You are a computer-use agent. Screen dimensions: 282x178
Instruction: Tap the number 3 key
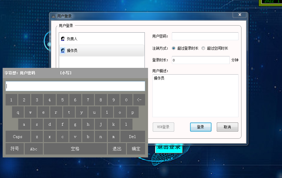click(37, 100)
